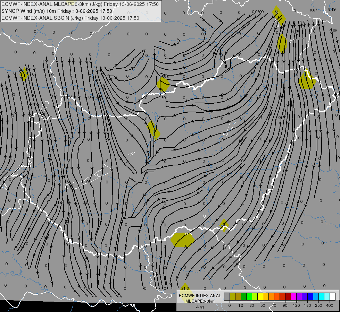The image size is (340, 312).
Task: Click the legend tick label 12
Action: pos(241,305)
